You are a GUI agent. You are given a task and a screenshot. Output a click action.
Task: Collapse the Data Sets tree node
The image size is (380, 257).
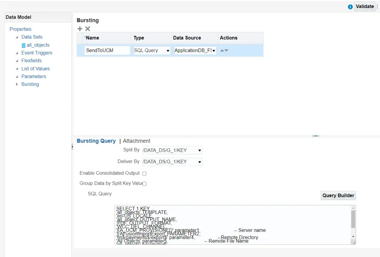click(x=16, y=37)
